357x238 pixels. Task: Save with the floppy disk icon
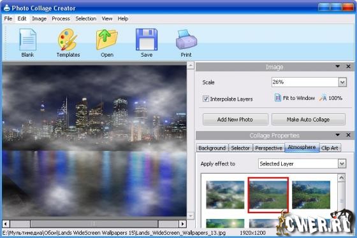pyautogui.click(x=147, y=39)
